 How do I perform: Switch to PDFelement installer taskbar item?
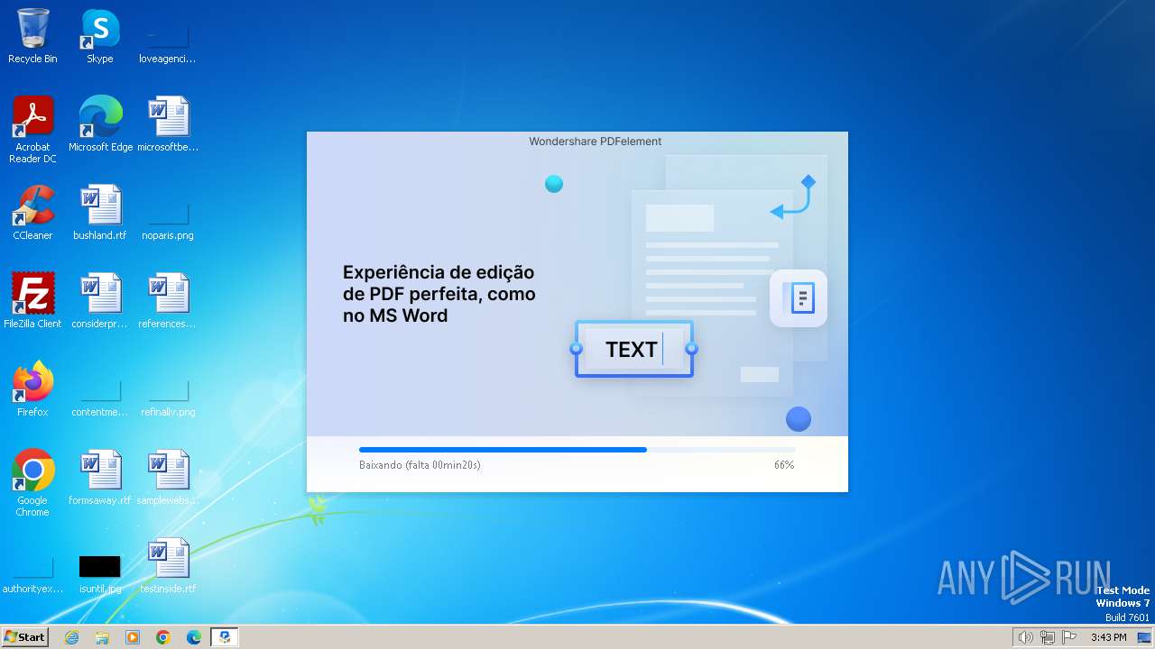point(224,637)
